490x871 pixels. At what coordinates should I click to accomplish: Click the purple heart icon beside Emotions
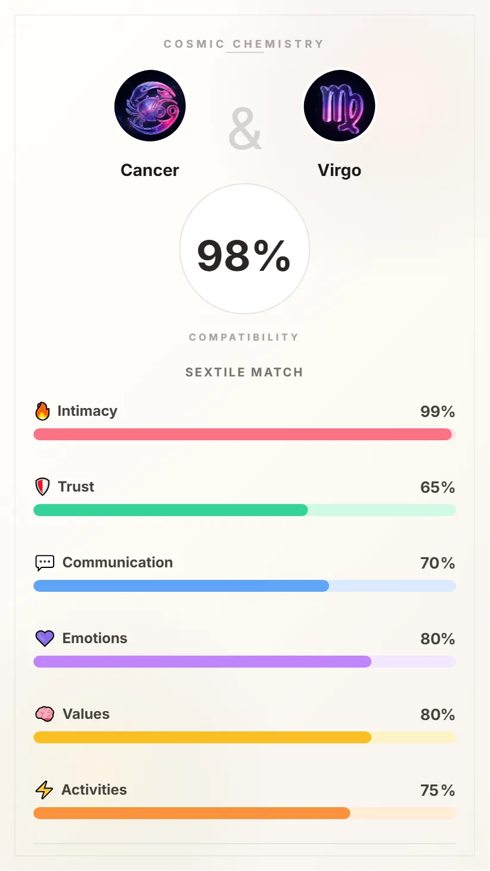44,638
